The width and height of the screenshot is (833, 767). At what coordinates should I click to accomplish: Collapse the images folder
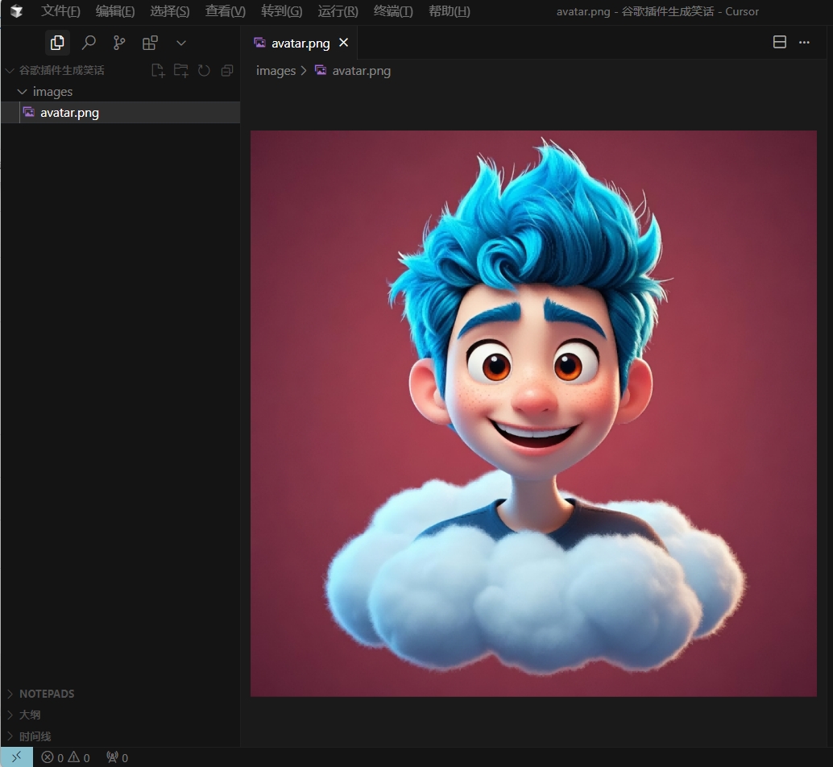point(23,92)
